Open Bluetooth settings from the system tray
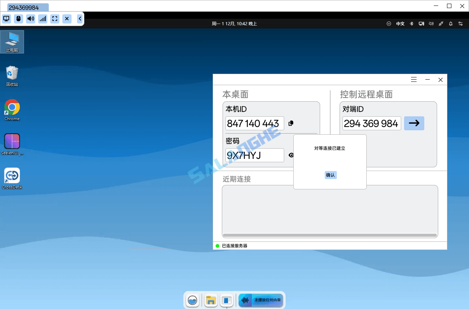The height and width of the screenshot is (309, 469). (x=411, y=23)
